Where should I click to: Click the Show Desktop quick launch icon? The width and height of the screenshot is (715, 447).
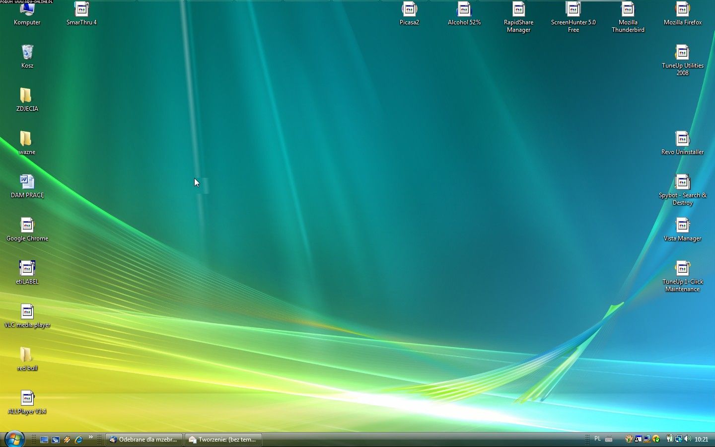coord(44,440)
